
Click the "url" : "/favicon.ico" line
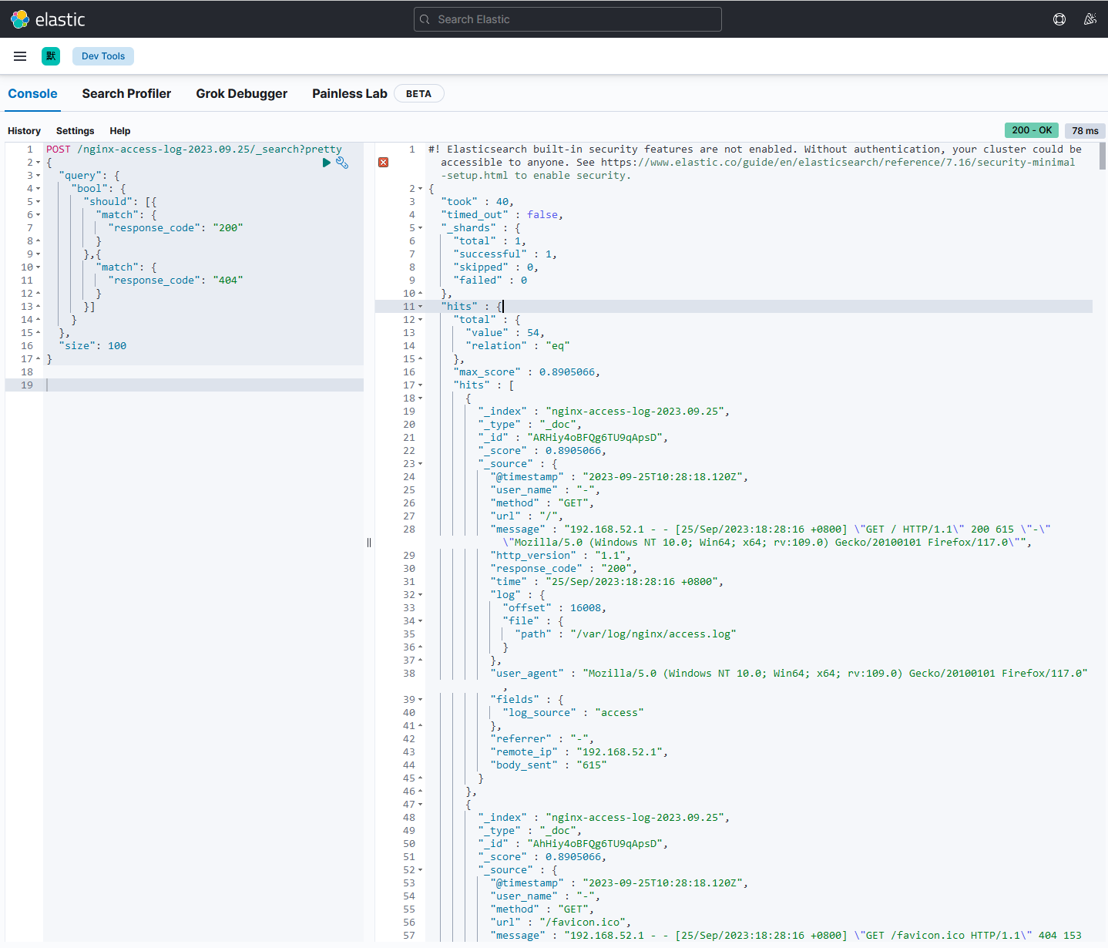click(x=561, y=923)
